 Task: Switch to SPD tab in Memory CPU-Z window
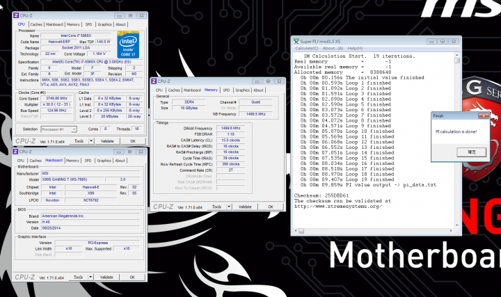pyautogui.click(x=226, y=90)
